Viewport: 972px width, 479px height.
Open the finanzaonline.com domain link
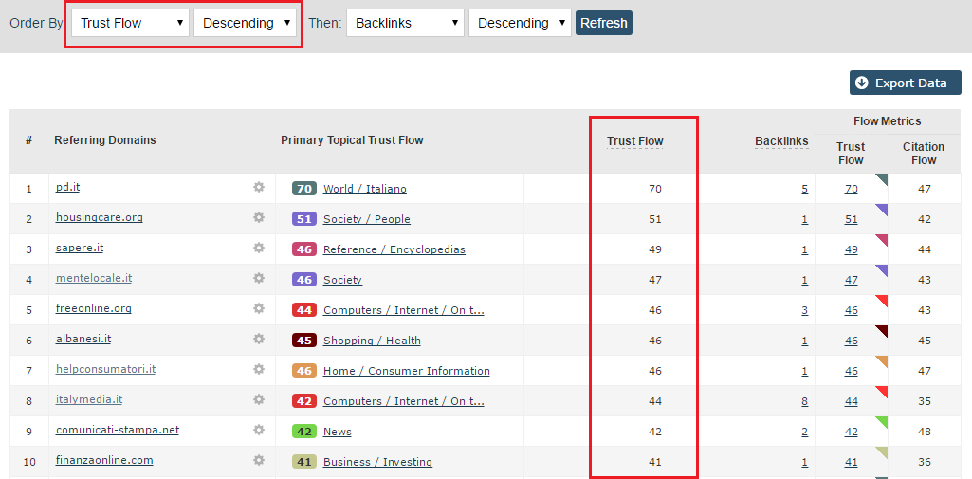(104, 460)
